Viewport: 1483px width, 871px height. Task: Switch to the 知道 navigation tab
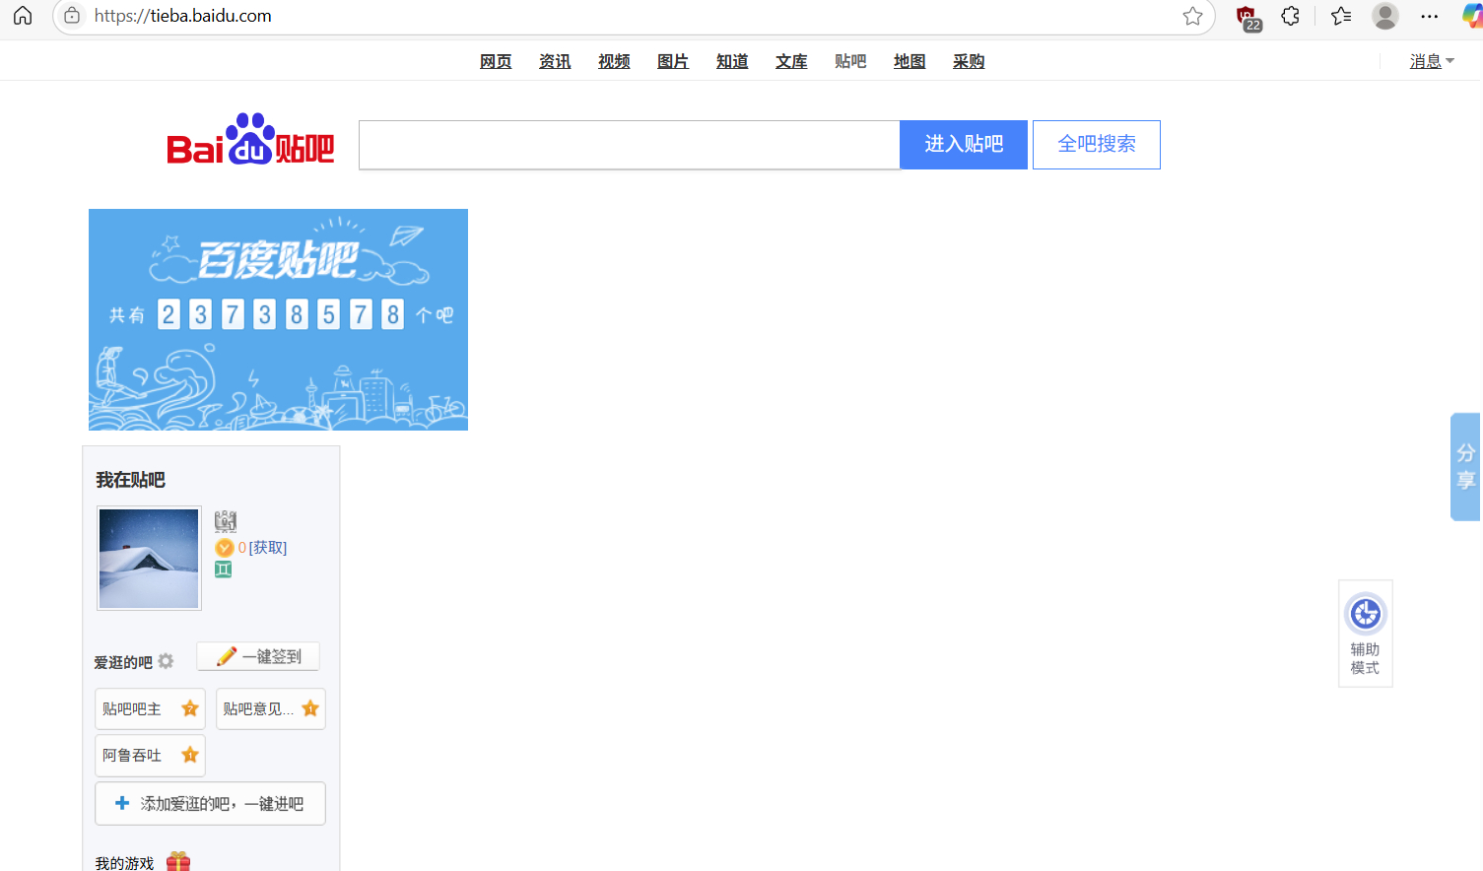(732, 61)
